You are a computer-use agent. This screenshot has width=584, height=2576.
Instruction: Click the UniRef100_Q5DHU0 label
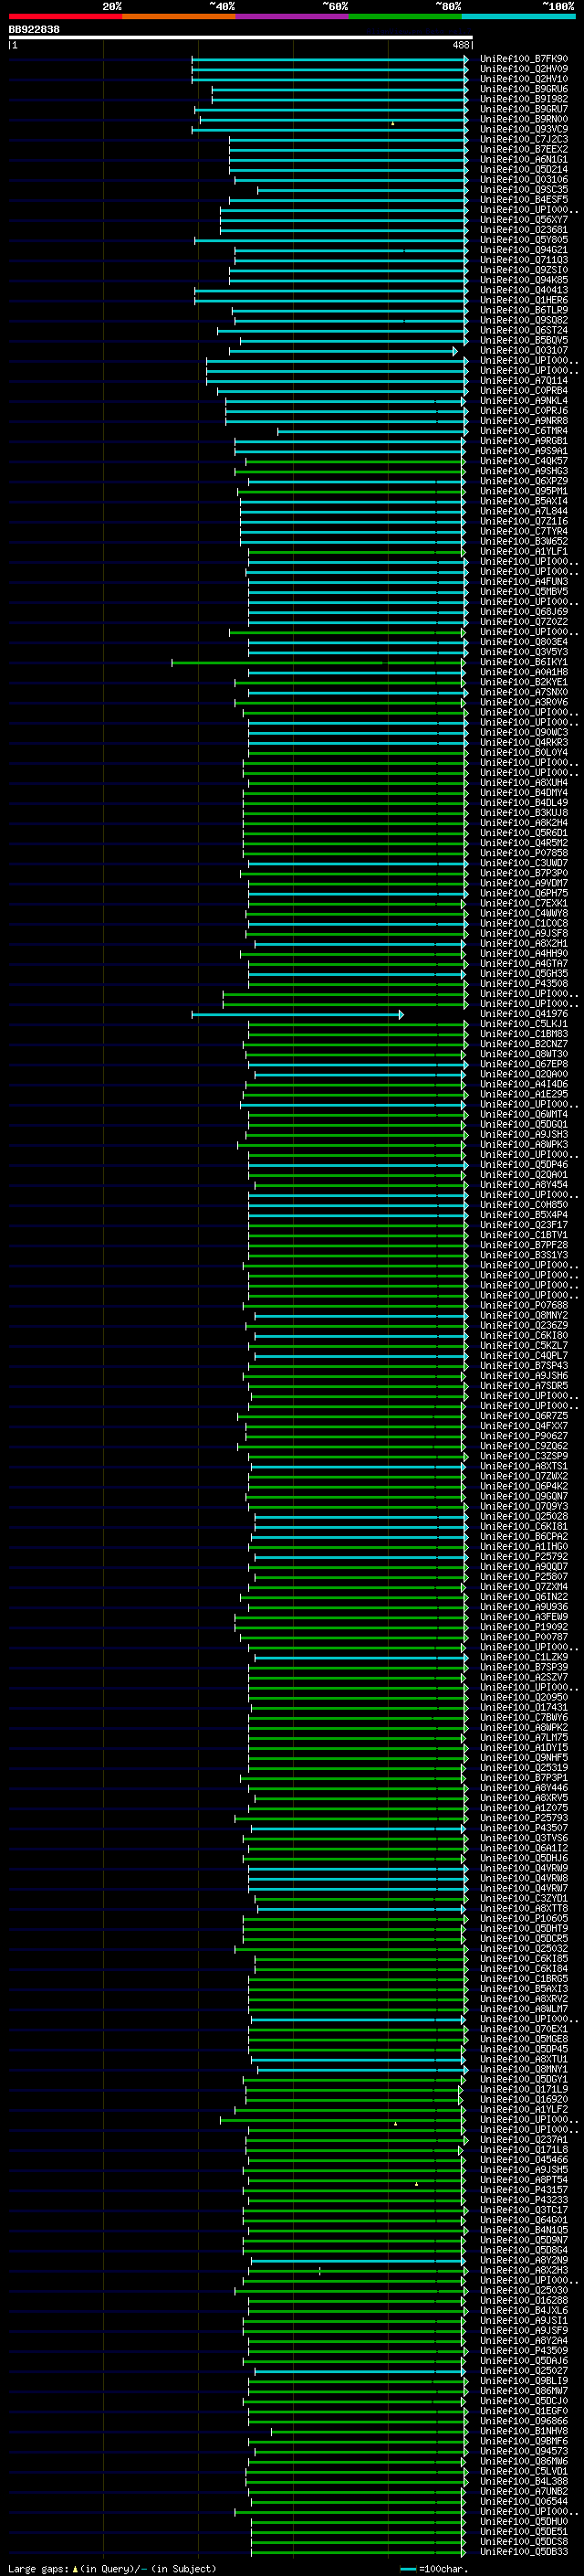coord(524,2521)
